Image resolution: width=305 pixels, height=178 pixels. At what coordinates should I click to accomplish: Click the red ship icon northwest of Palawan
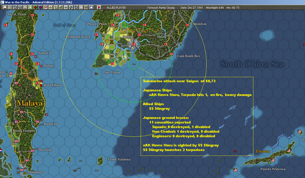[x=235, y=151]
